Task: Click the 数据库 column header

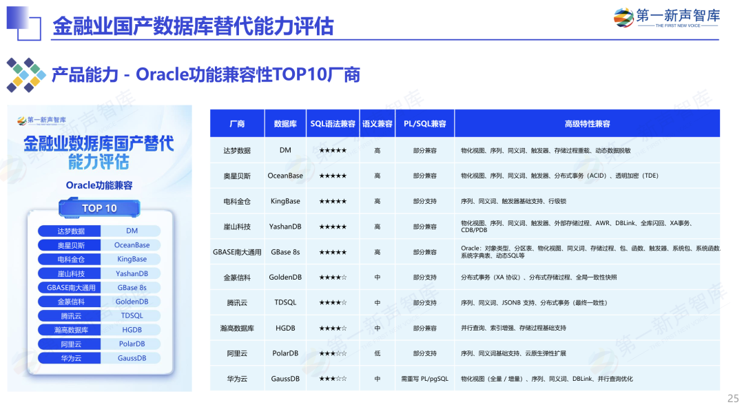Action: (x=285, y=124)
